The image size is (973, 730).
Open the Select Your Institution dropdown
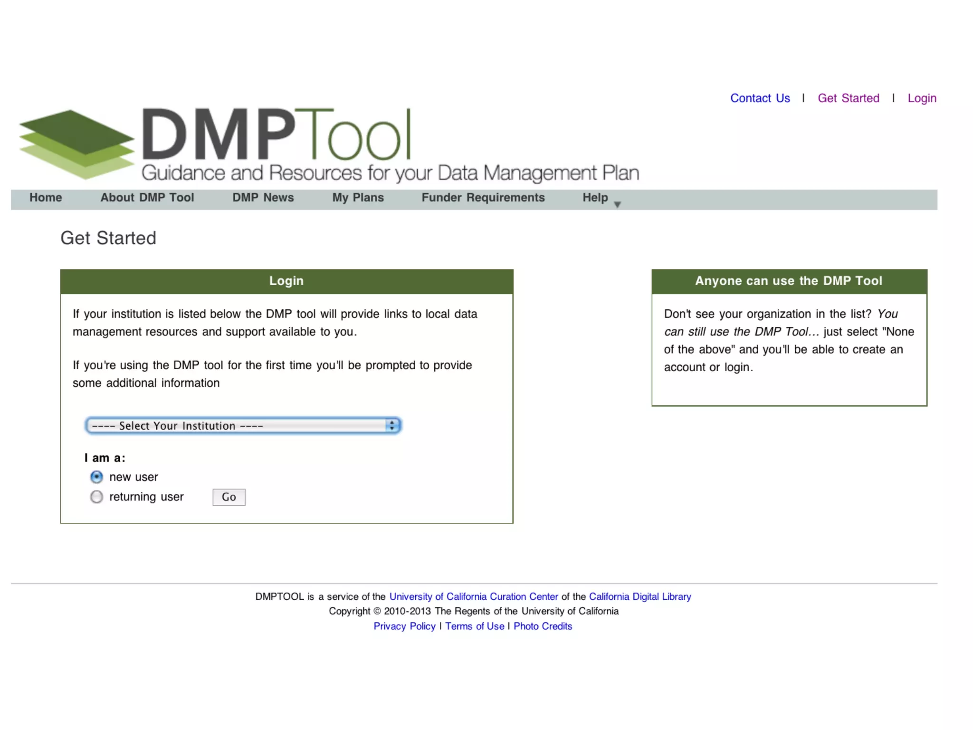(x=242, y=425)
